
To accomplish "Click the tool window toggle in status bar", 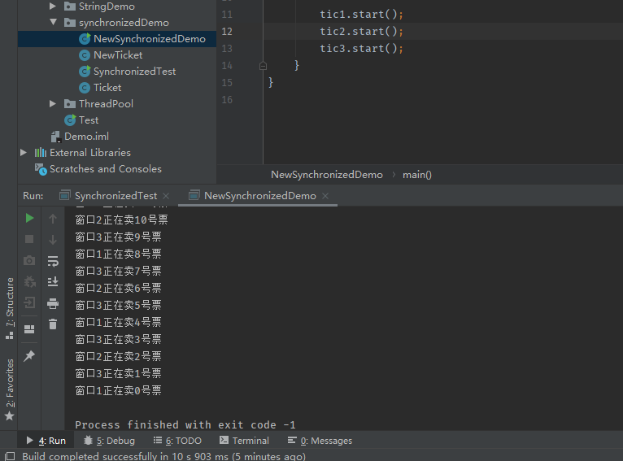I will click(x=10, y=456).
